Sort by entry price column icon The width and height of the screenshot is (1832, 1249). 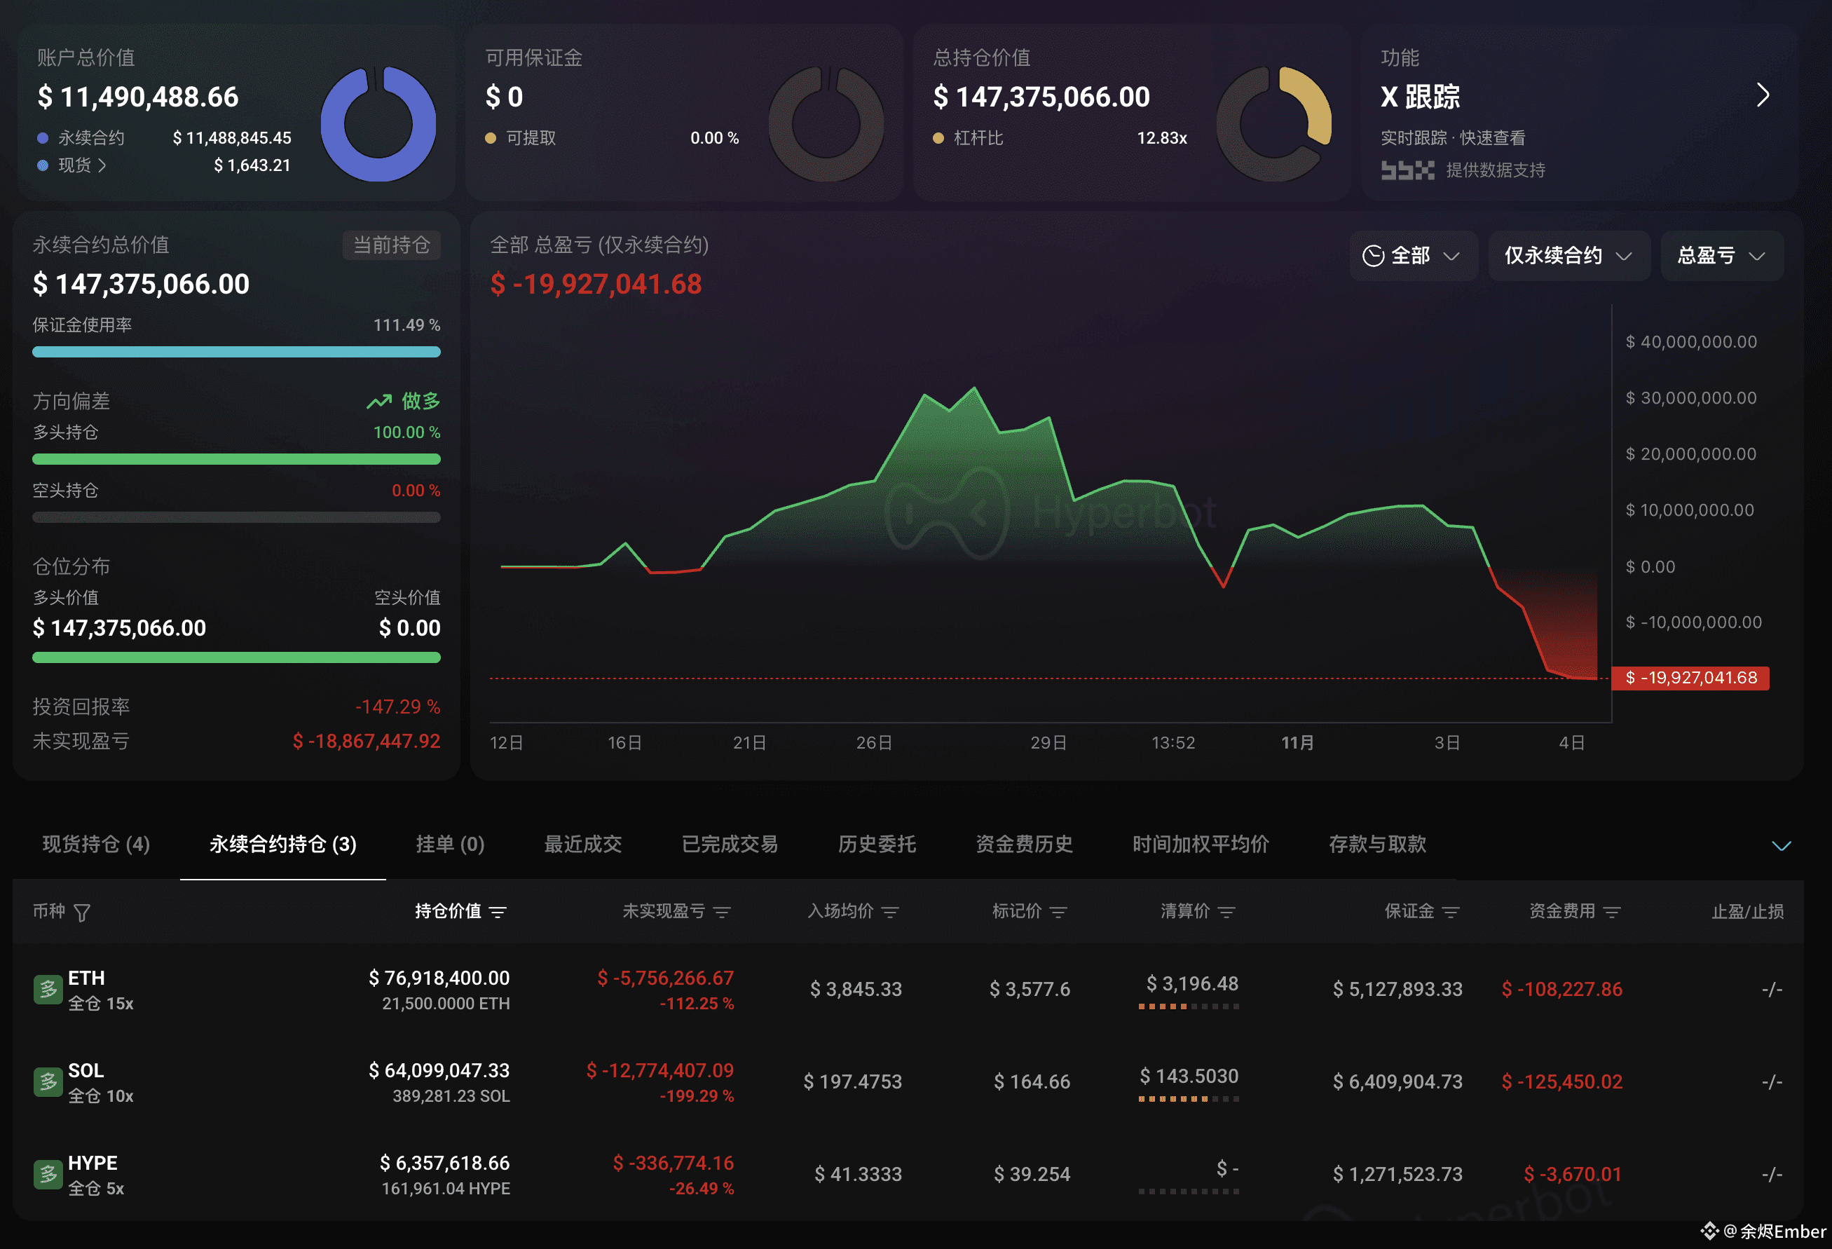click(890, 911)
